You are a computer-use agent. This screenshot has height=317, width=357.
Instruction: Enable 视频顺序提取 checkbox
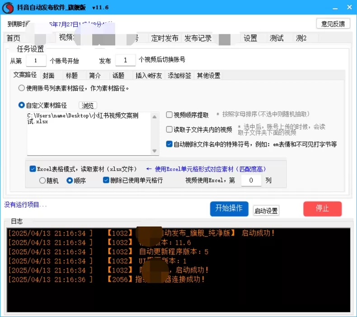tap(169, 115)
